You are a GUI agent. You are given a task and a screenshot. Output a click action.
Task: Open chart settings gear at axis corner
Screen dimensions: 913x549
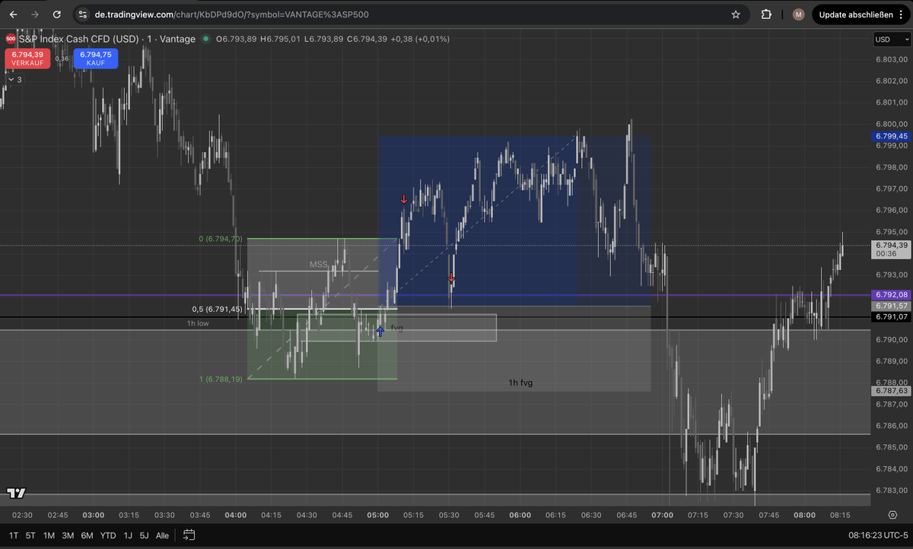(x=892, y=515)
